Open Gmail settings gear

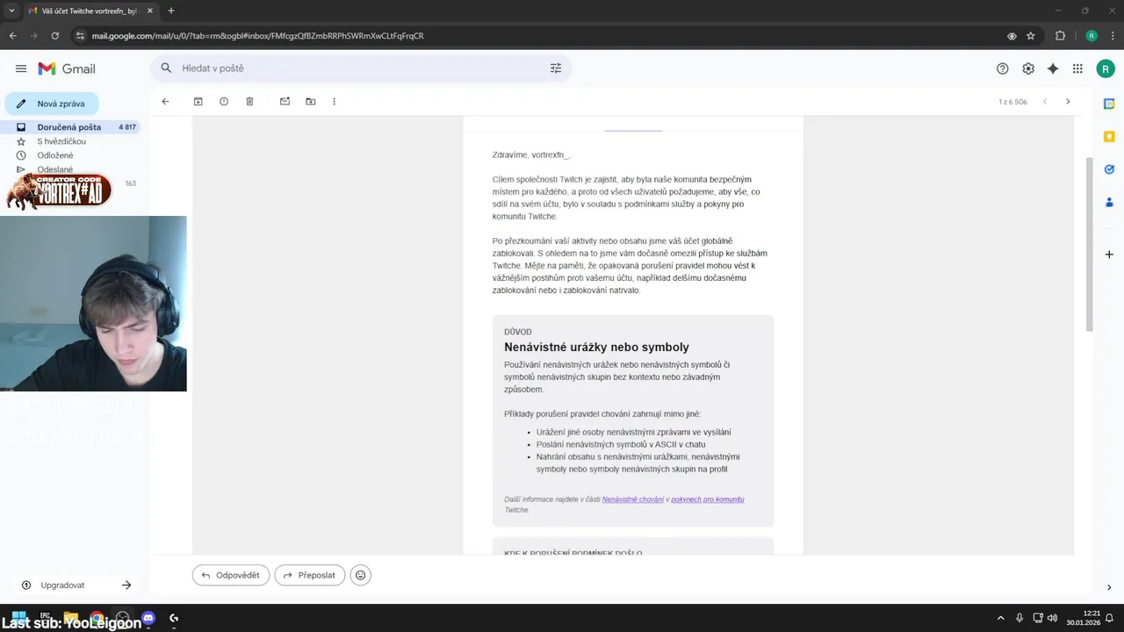1028,68
